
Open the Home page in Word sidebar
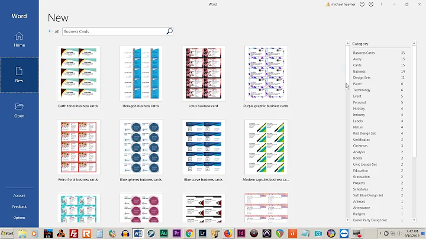[x=20, y=40]
